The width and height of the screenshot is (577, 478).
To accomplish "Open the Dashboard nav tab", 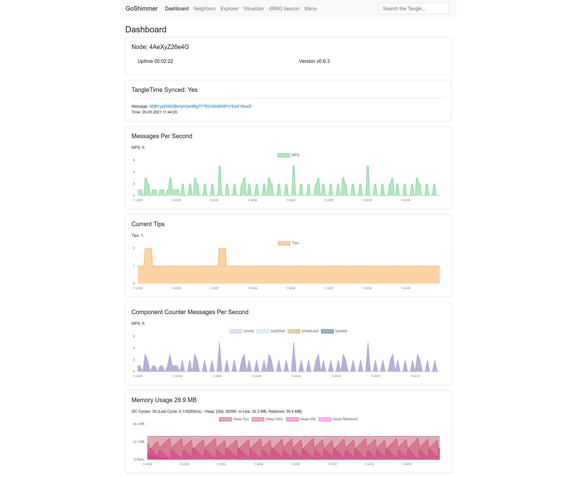I will coord(177,8).
